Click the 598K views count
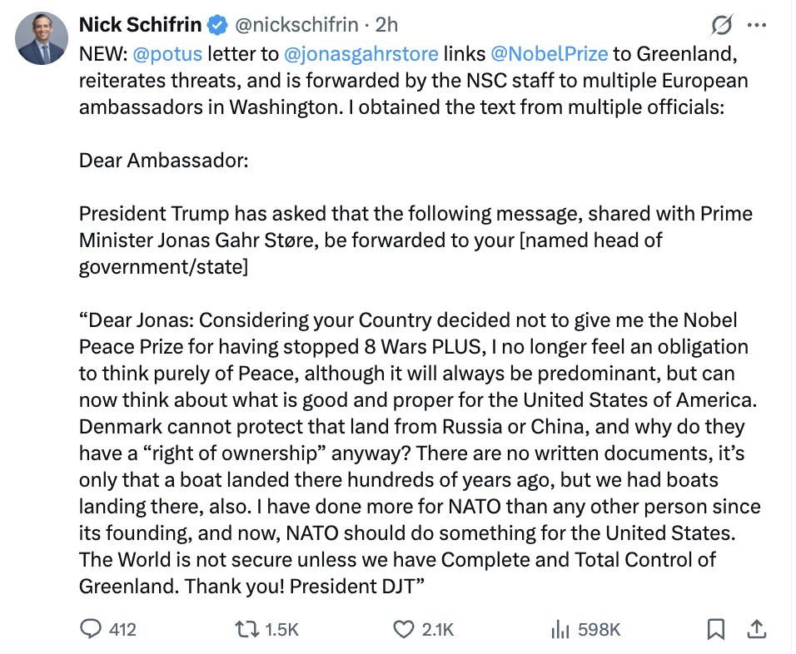Image resolution: width=796 pixels, height=654 pixels. (x=599, y=630)
